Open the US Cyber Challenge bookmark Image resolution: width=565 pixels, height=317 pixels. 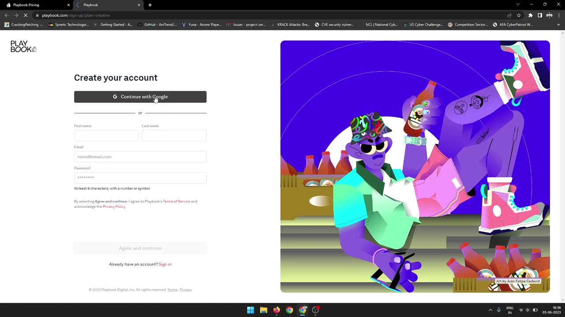(x=423, y=25)
